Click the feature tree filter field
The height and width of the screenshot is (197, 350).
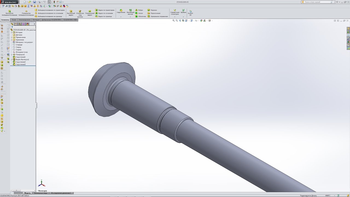(x=23, y=27)
